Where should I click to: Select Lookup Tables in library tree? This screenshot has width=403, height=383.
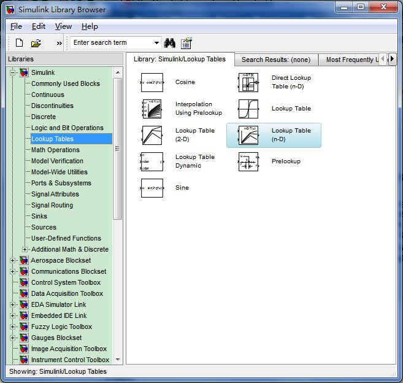[x=71, y=139]
